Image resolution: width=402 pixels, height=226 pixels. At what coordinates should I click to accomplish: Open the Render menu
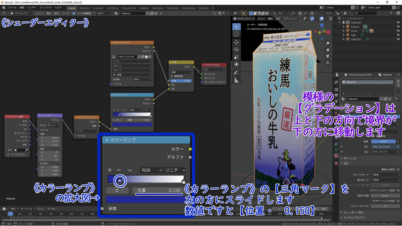32,8
